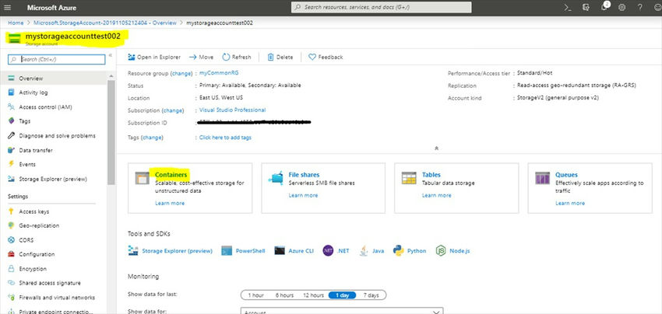This screenshot has height=314, width=662.
Task: Collapse the left sidebar with the double chevron
Action: click(111, 55)
